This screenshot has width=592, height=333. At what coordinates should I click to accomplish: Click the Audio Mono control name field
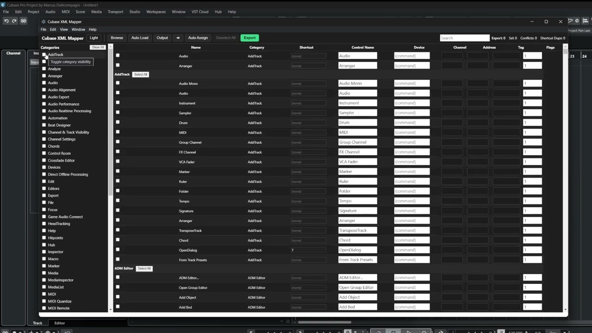click(358, 83)
